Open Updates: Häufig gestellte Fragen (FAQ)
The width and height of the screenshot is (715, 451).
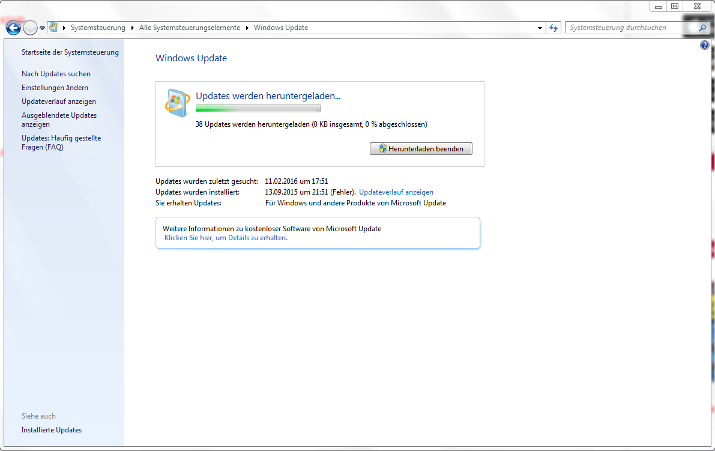pos(61,142)
